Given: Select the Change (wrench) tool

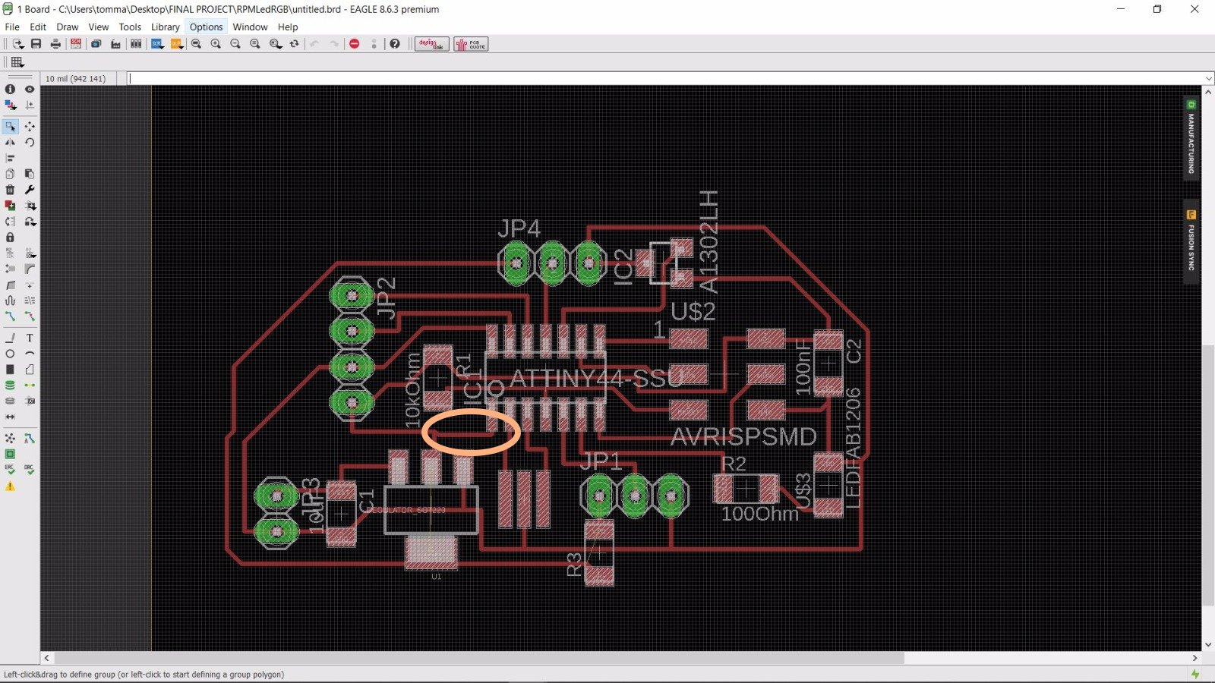Looking at the screenshot, I should [x=30, y=190].
